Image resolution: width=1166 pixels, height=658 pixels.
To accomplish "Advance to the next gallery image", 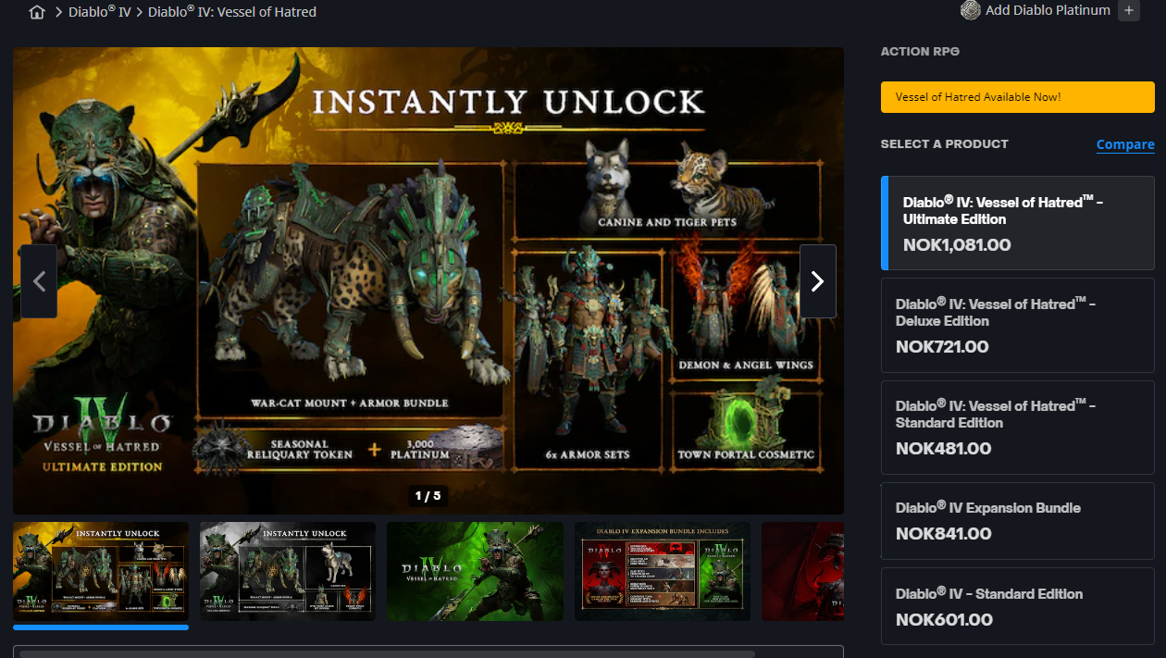I will (x=818, y=281).
